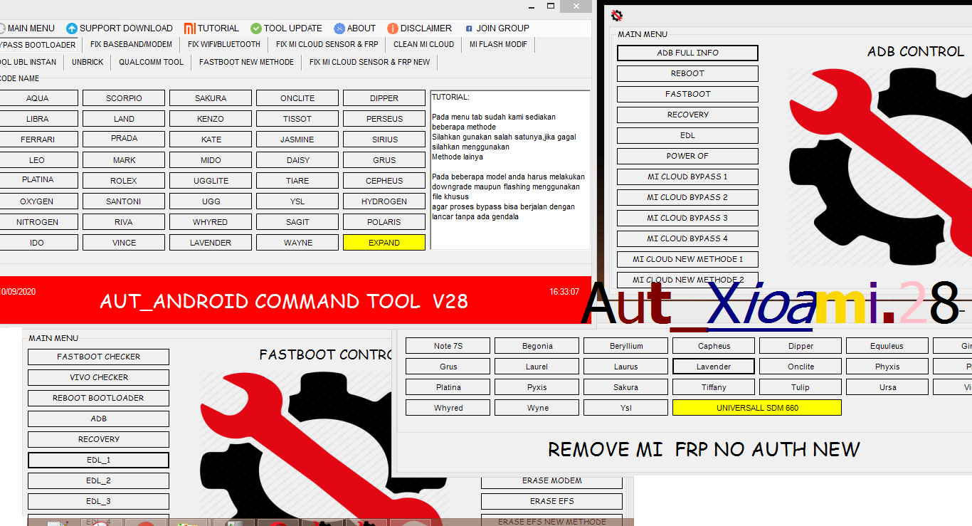Click ADB button in Fastboot Control
The image size is (972, 526).
coord(98,419)
